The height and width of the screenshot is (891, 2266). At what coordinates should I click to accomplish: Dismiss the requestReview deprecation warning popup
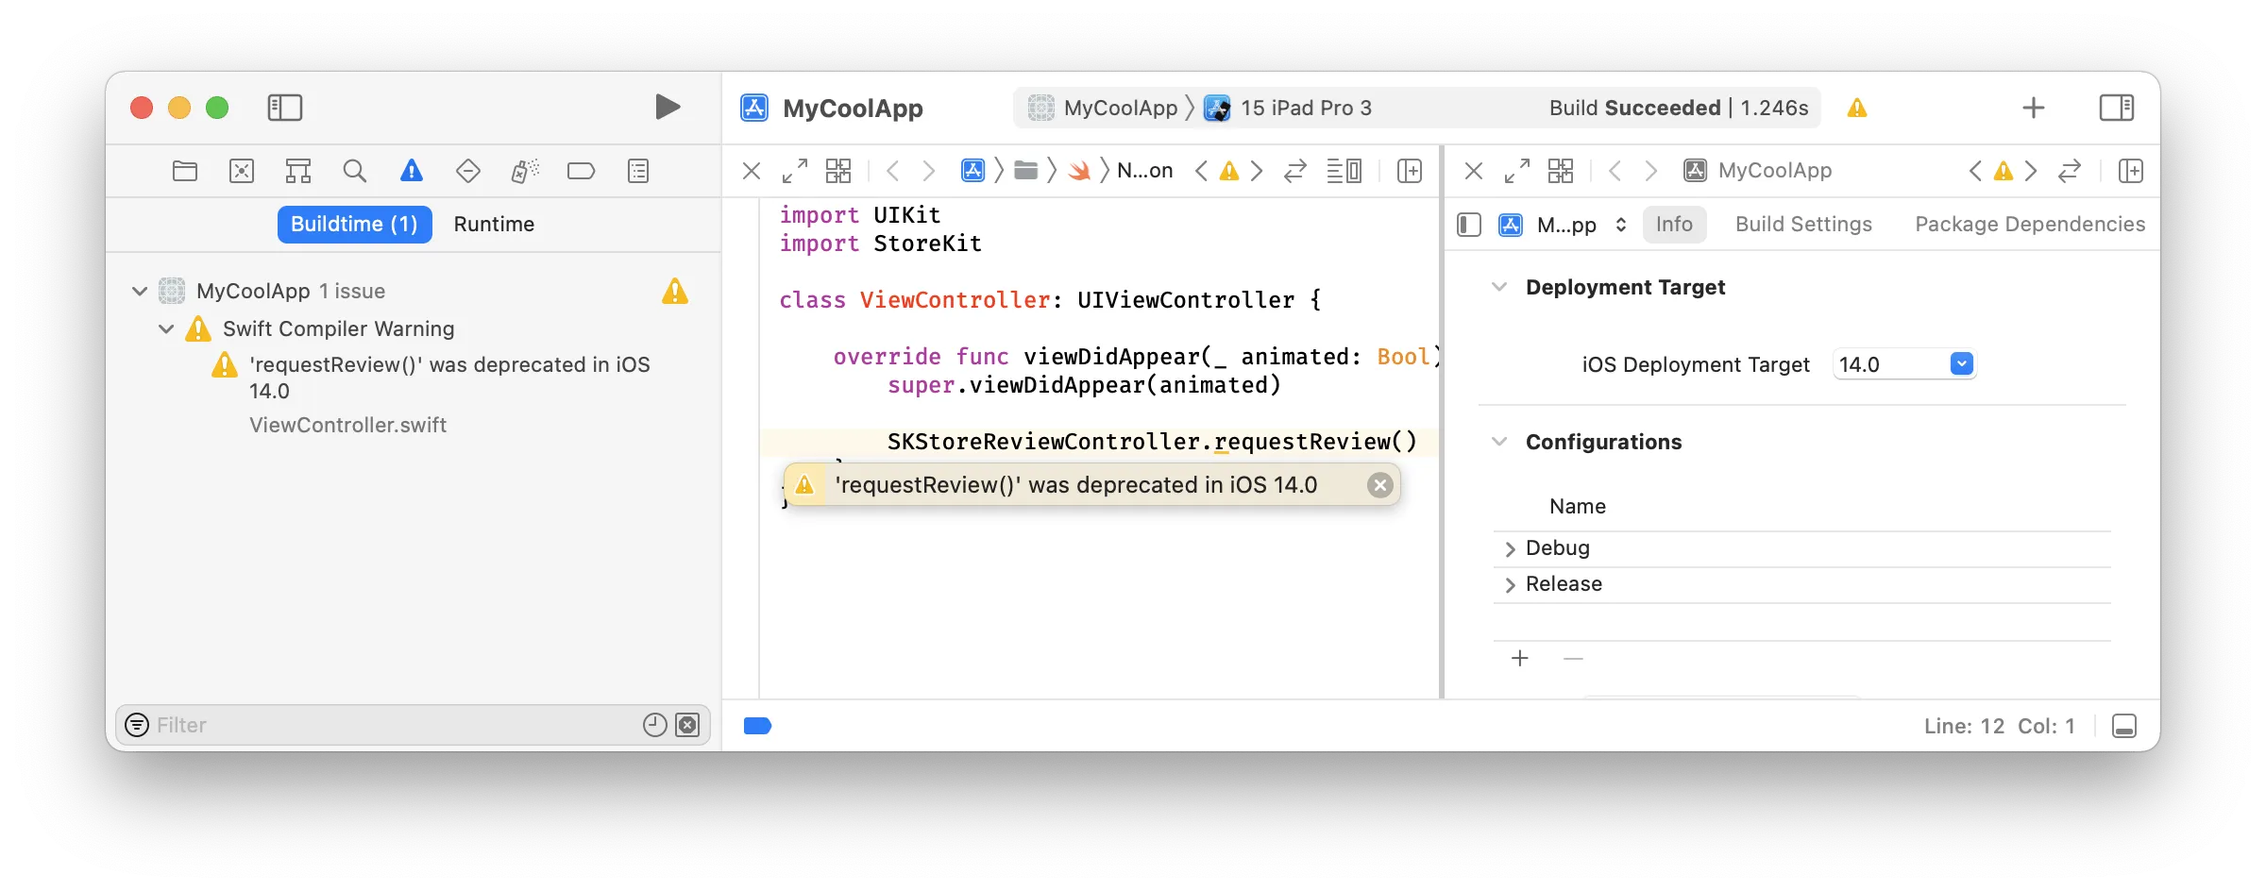pyautogui.click(x=1379, y=484)
